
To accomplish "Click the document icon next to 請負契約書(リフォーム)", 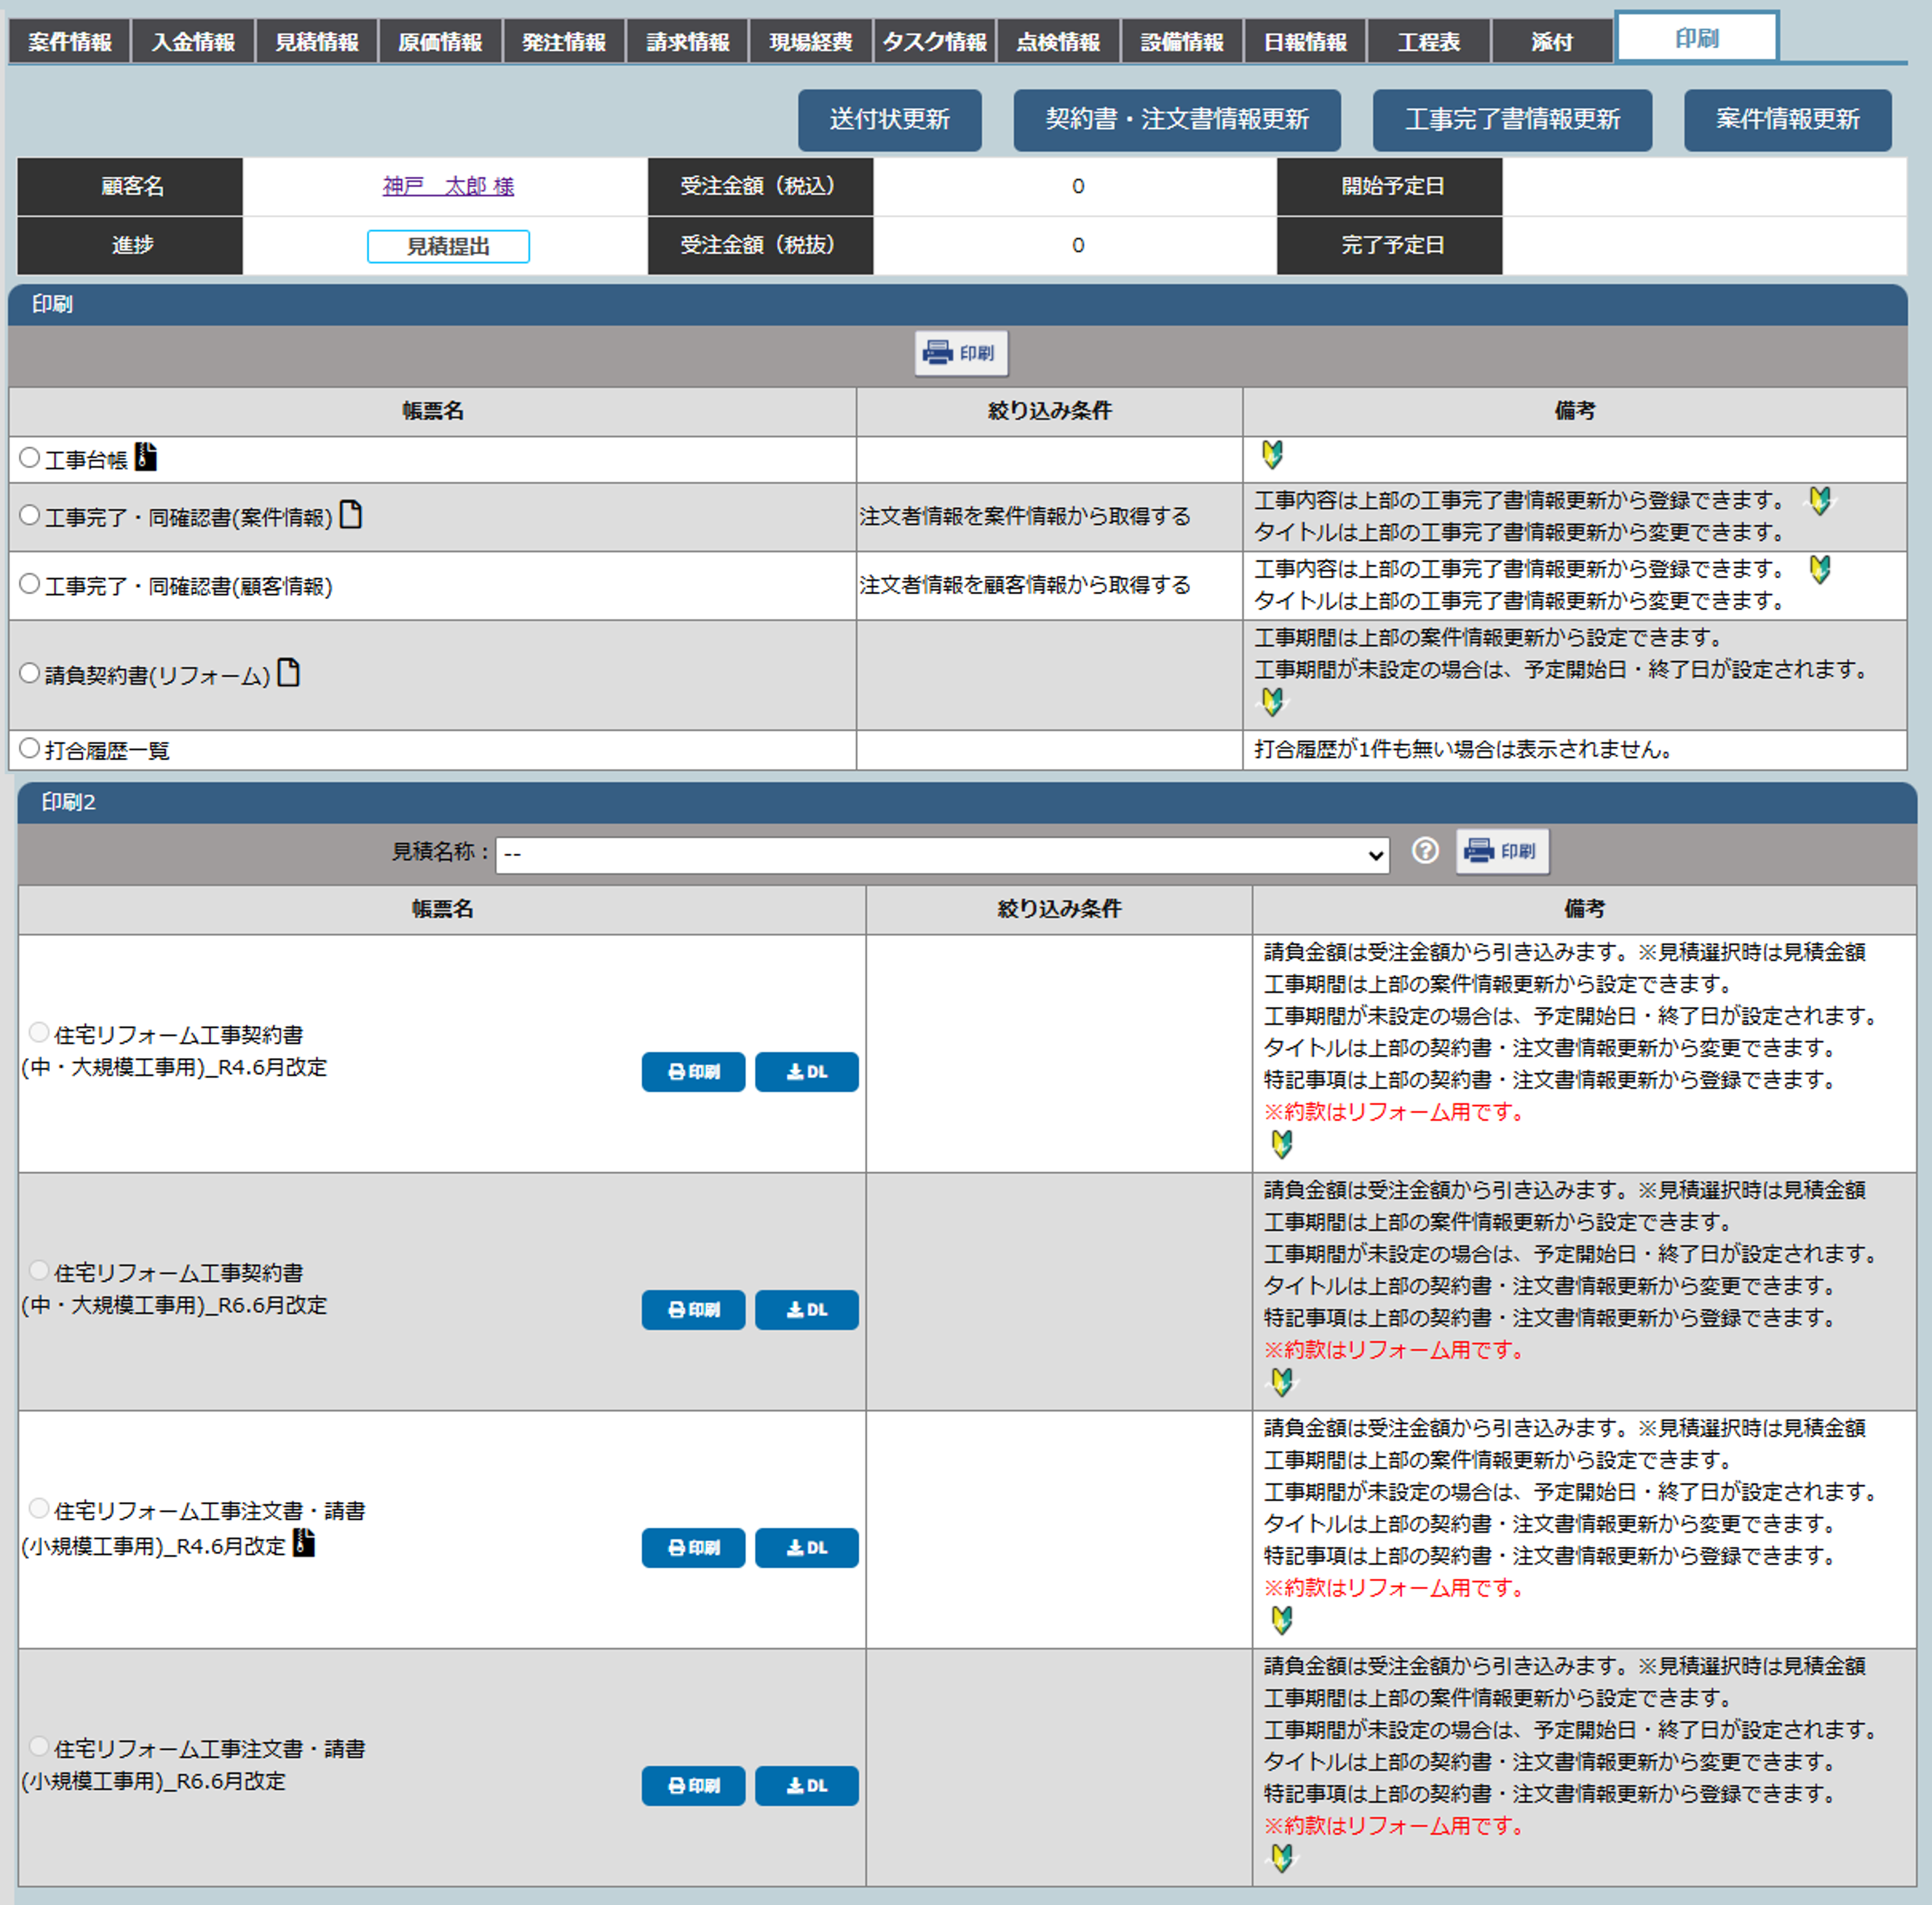I will pos(288,673).
